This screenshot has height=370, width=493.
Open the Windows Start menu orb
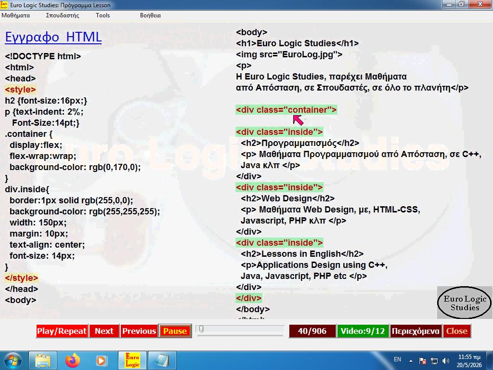click(x=12, y=360)
